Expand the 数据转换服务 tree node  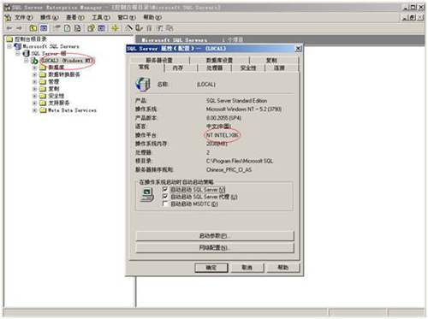click(x=34, y=74)
